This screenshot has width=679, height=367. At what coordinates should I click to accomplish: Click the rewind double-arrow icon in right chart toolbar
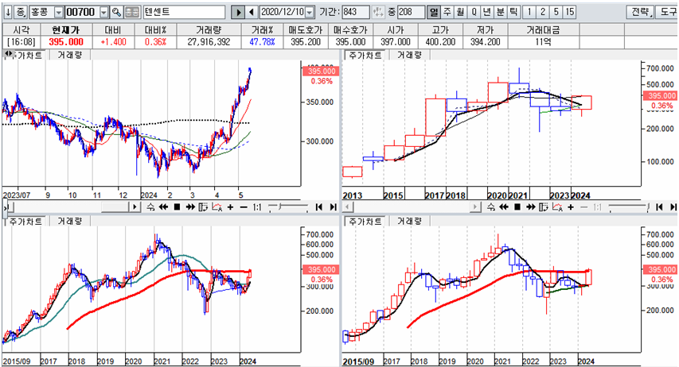pyautogui.click(x=503, y=207)
